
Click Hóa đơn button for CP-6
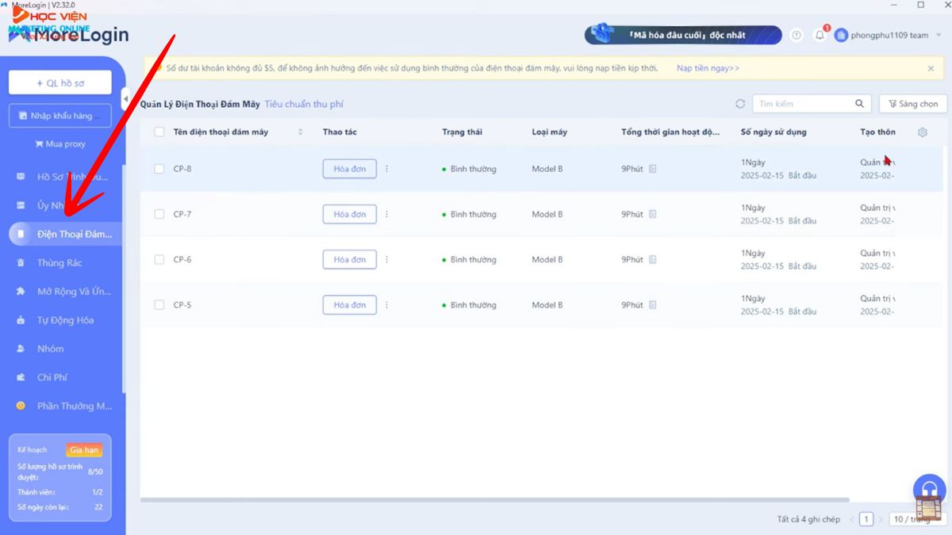coord(350,259)
